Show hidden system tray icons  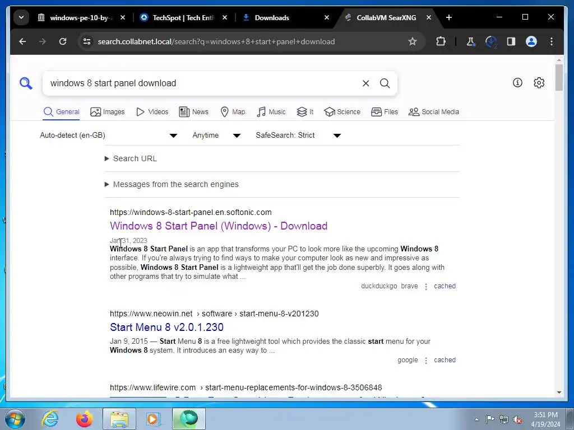point(476,419)
